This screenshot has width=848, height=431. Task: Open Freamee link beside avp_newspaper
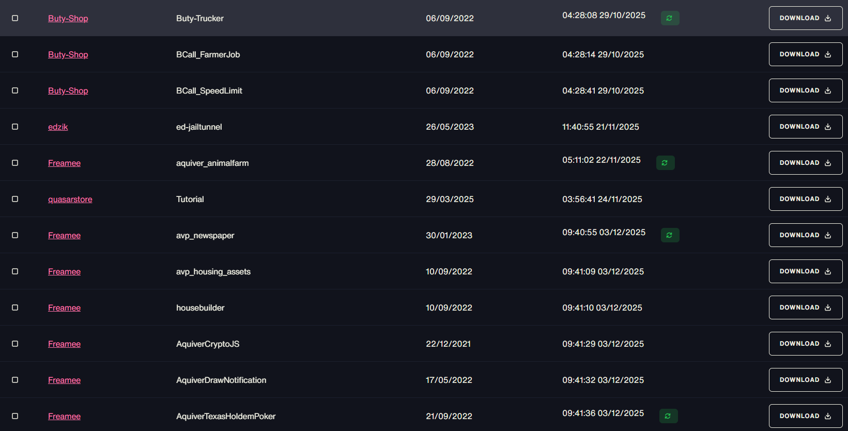tap(64, 235)
